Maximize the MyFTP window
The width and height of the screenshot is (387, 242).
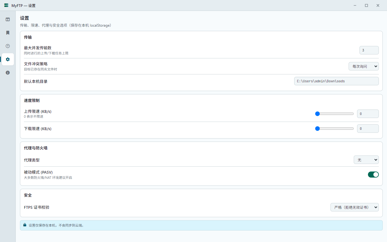(366, 5)
